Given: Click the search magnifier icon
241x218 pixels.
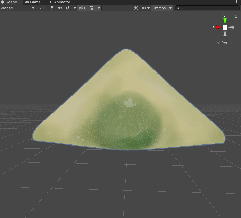Looking at the screenshot, I should coord(178,8).
